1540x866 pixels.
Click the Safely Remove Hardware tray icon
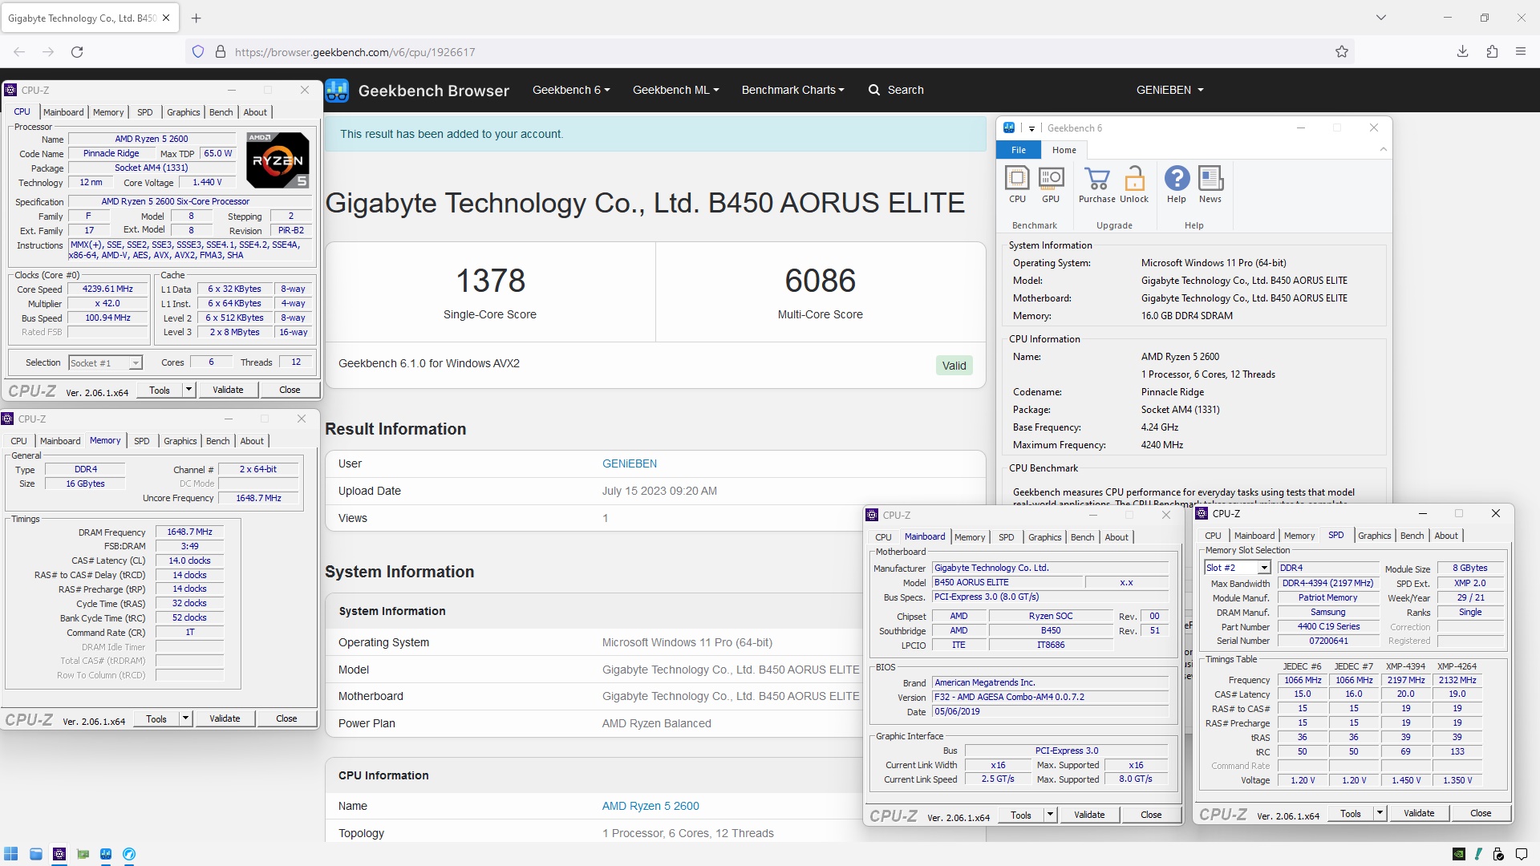tap(1497, 854)
